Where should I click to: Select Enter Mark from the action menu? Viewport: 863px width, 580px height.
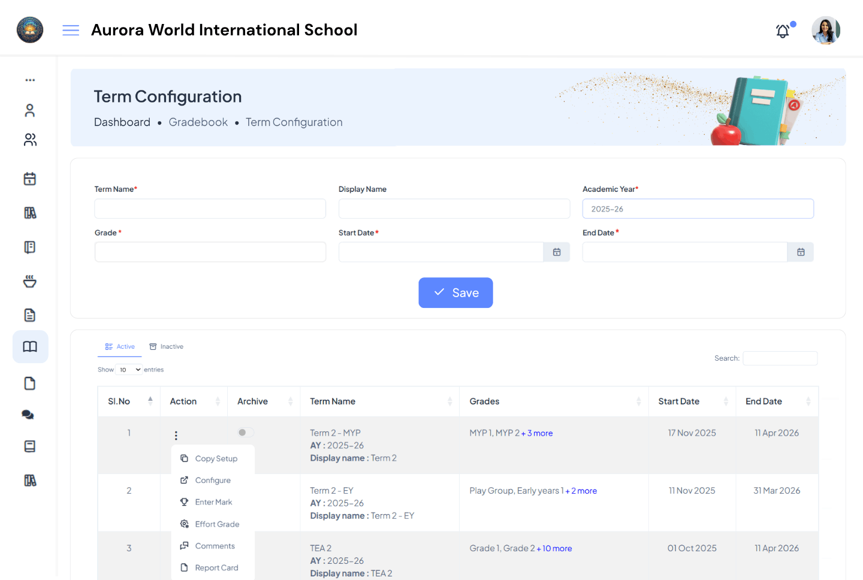pos(214,502)
